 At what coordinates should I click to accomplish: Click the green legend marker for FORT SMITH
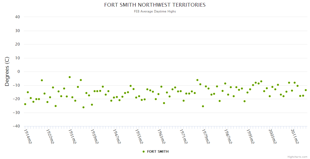144,152
